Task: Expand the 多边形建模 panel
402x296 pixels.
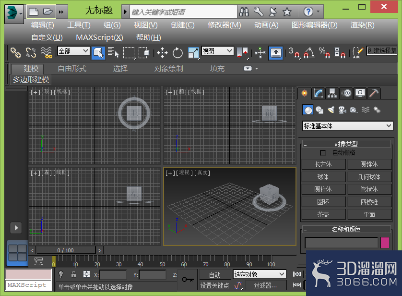Action: pos(31,80)
